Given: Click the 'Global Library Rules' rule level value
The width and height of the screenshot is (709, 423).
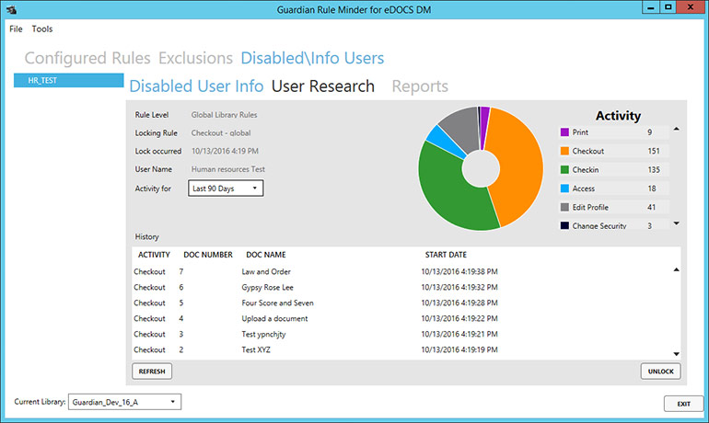Looking at the screenshot, I should tap(224, 115).
